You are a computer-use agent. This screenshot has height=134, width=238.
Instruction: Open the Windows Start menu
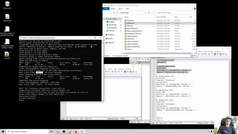(x=3, y=131)
